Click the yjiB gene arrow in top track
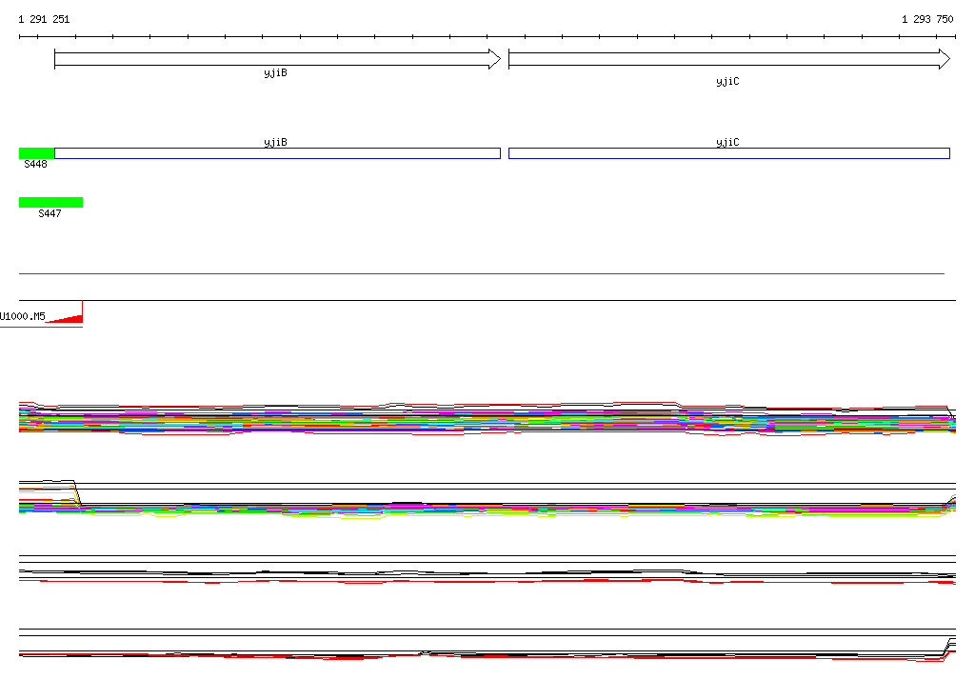The image size is (975, 680). click(277, 59)
